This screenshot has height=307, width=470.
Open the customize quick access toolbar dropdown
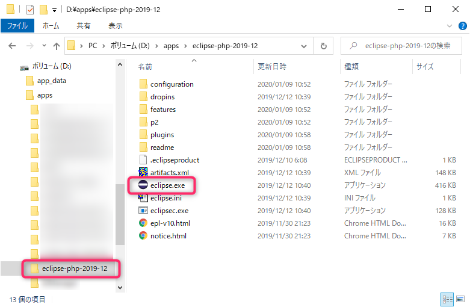(54, 10)
